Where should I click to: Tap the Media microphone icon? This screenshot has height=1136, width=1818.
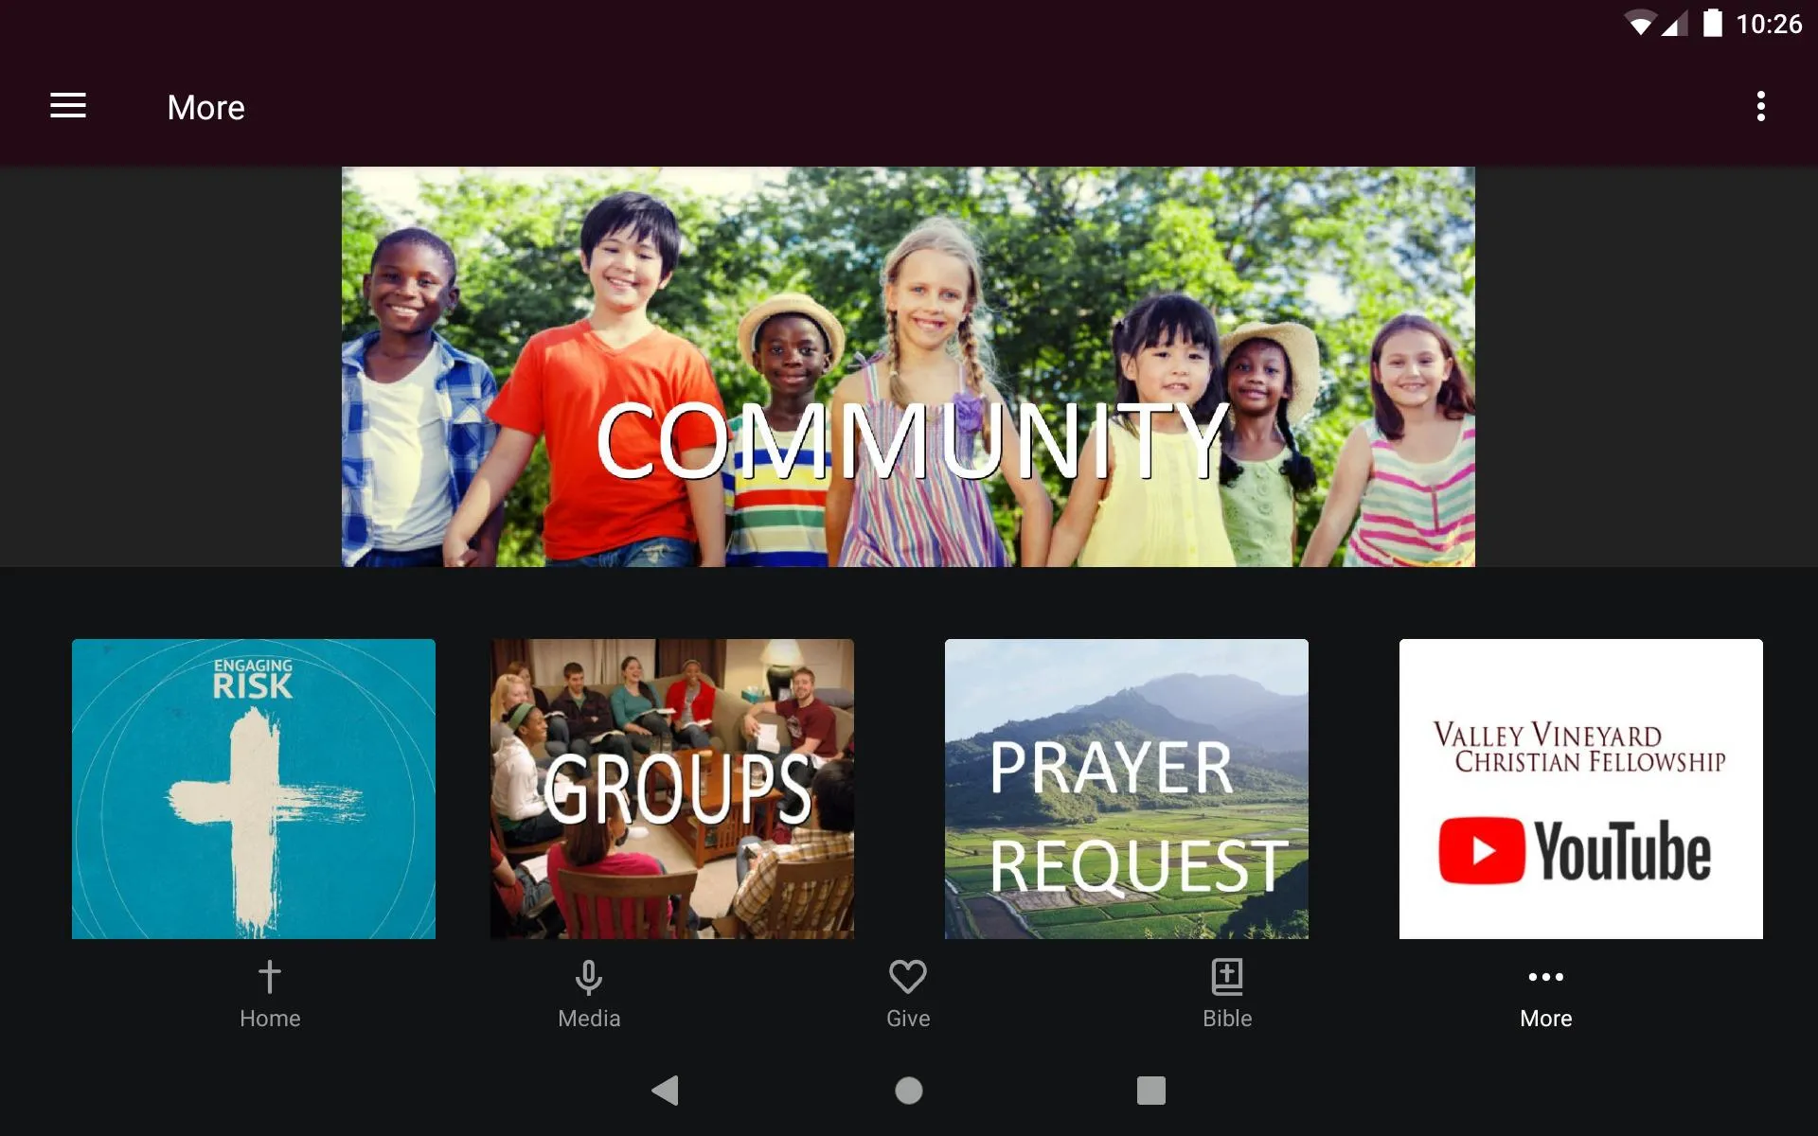click(588, 974)
